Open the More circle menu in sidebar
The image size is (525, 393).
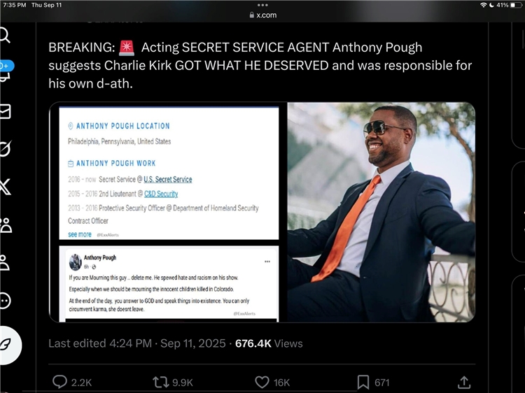tap(5, 301)
